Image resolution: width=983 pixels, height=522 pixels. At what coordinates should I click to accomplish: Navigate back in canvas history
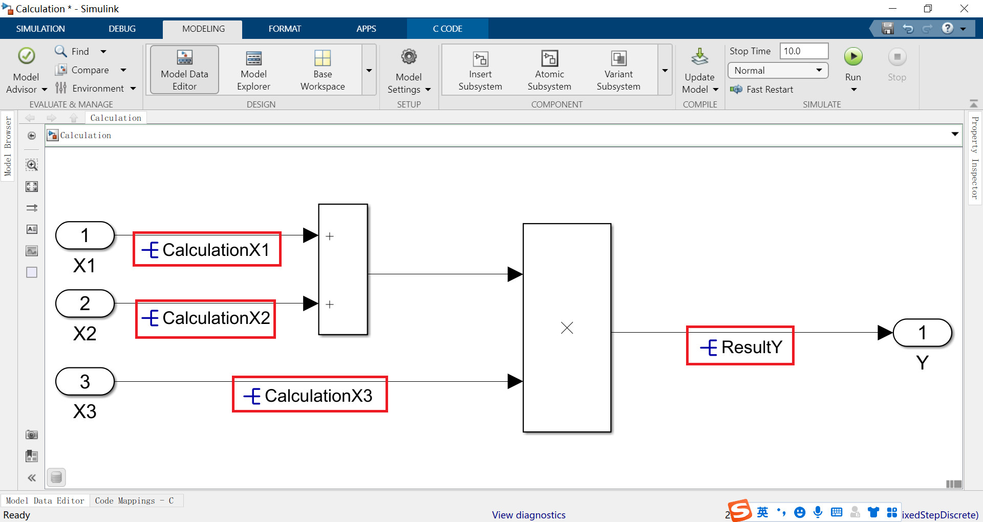click(30, 118)
